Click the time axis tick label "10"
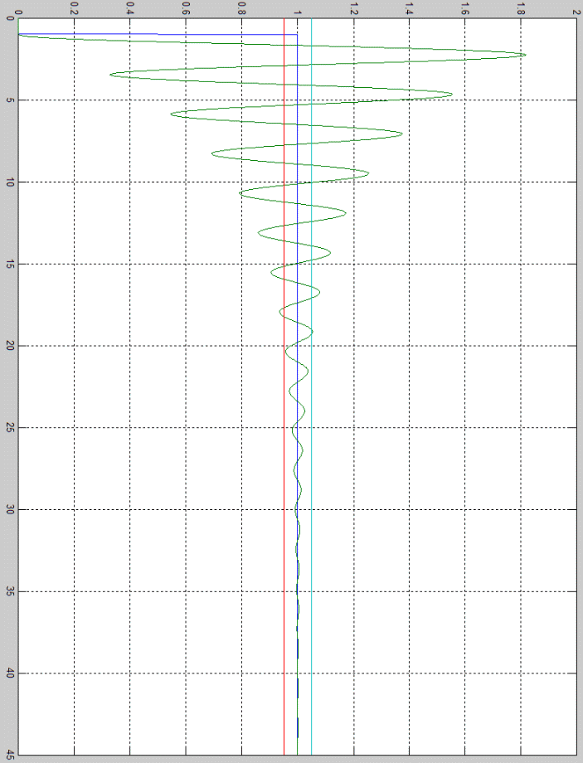Image resolution: width=583 pixels, height=763 pixels. coord(10,182)
